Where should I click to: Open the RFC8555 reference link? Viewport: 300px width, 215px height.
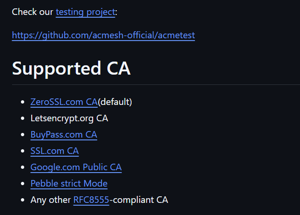(91, 200)
